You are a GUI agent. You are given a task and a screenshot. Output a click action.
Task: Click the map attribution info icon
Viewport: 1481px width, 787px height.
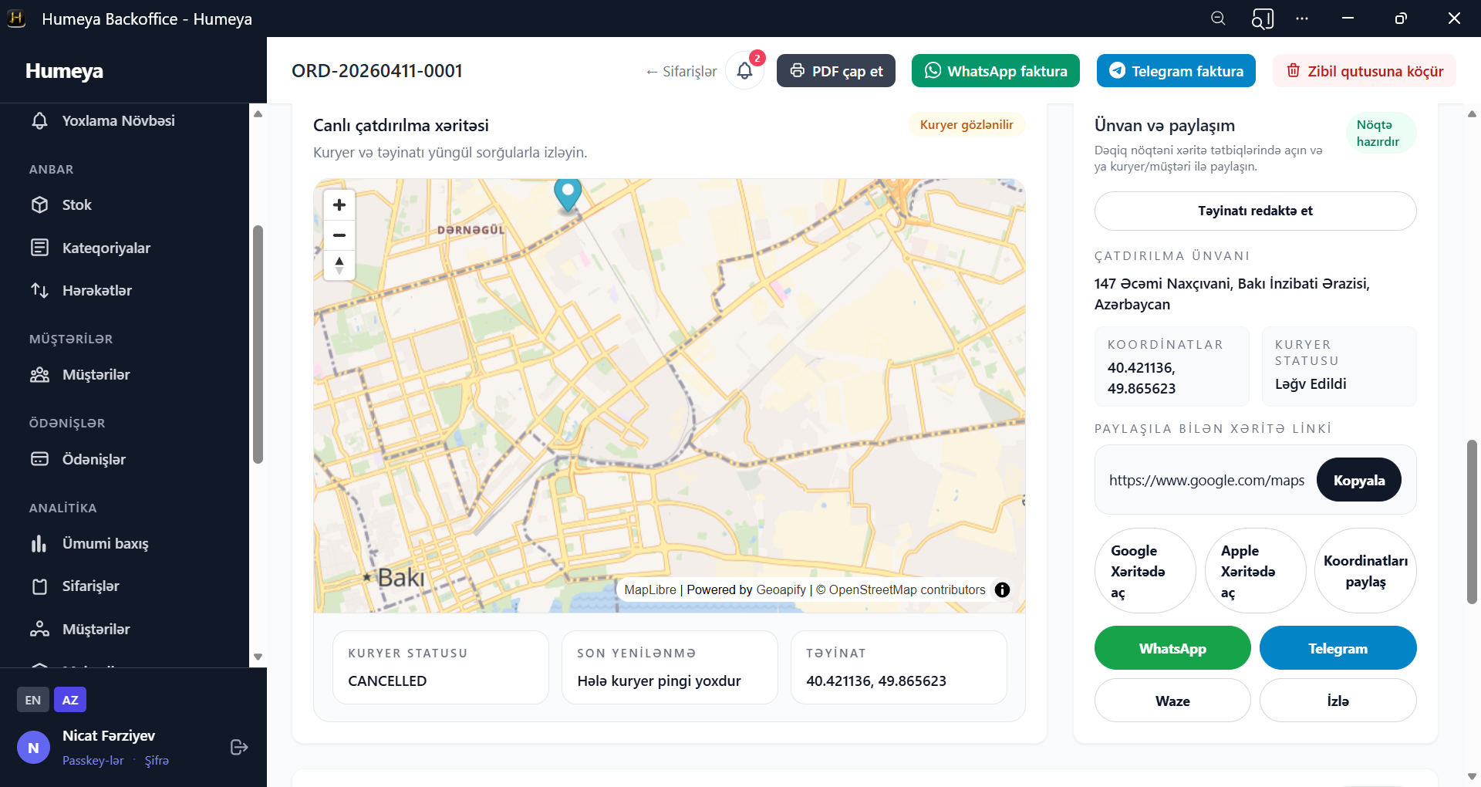click(1002, 590)
